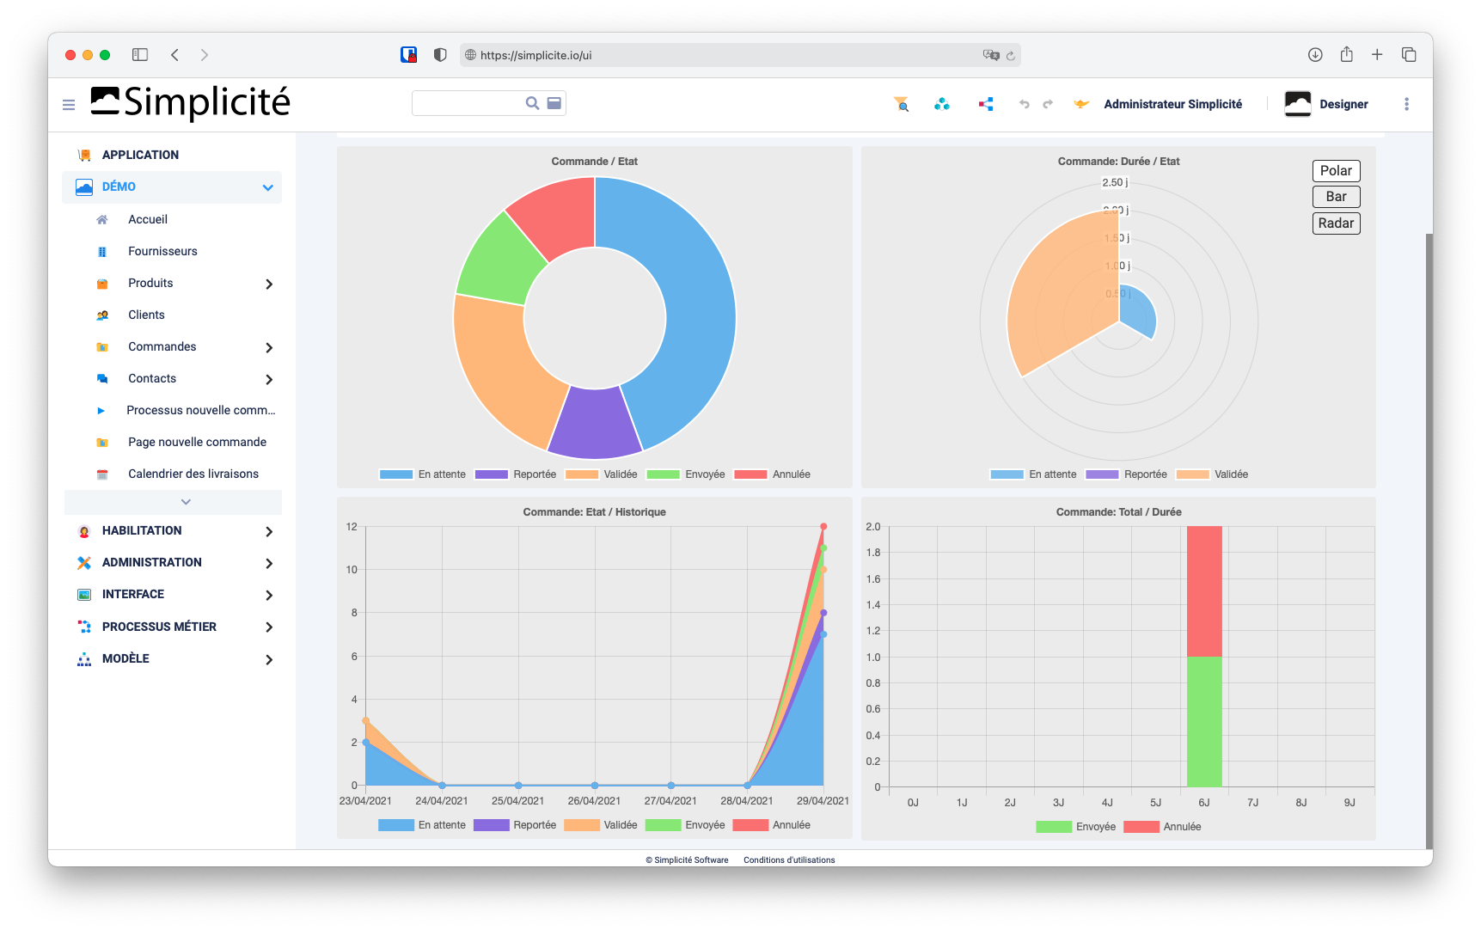Expand the Contacts submenu arrow
The width and height of the screenshot is (1481, 930).
pos(269,380)
